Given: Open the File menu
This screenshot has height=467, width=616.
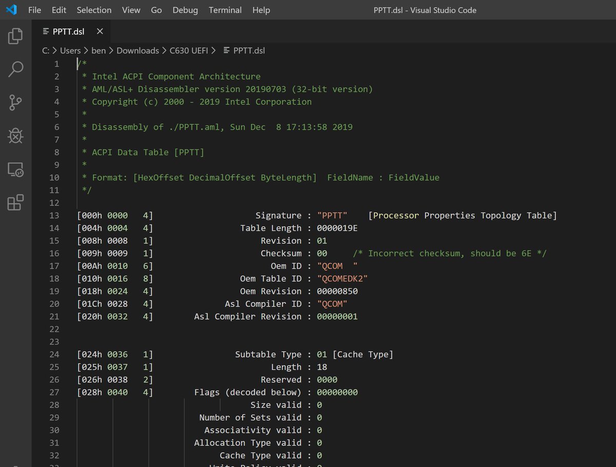Looking at the screenshot, I should click(x=35, y=10).
